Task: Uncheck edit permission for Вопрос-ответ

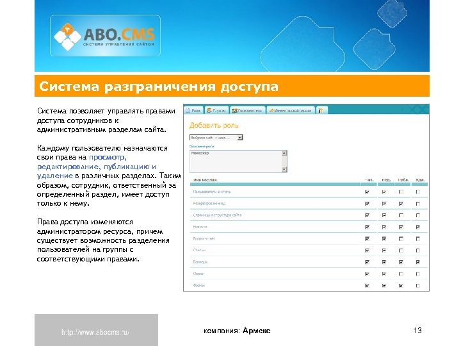Action: pyautogui.click(x=384, y=239)
